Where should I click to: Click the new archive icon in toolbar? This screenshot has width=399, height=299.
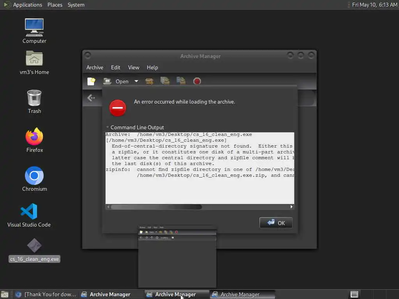click(91, 81)
